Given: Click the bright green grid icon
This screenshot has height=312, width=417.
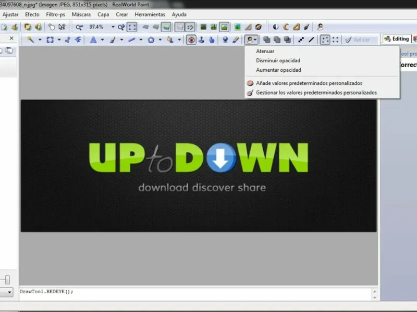Looking at the screenshot, I should tap(214, 27).
